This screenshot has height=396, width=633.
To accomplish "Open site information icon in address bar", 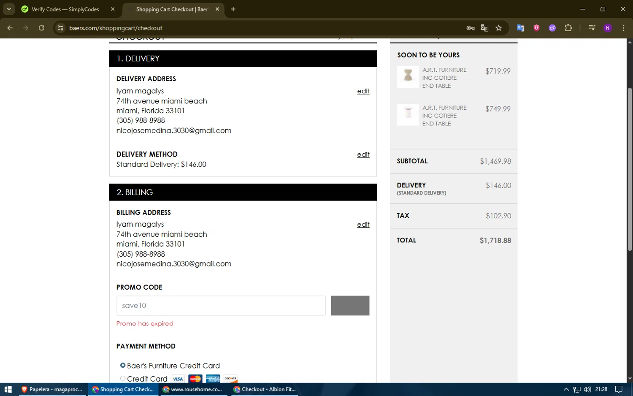I will pyautogui.click(x=60, y=28).
